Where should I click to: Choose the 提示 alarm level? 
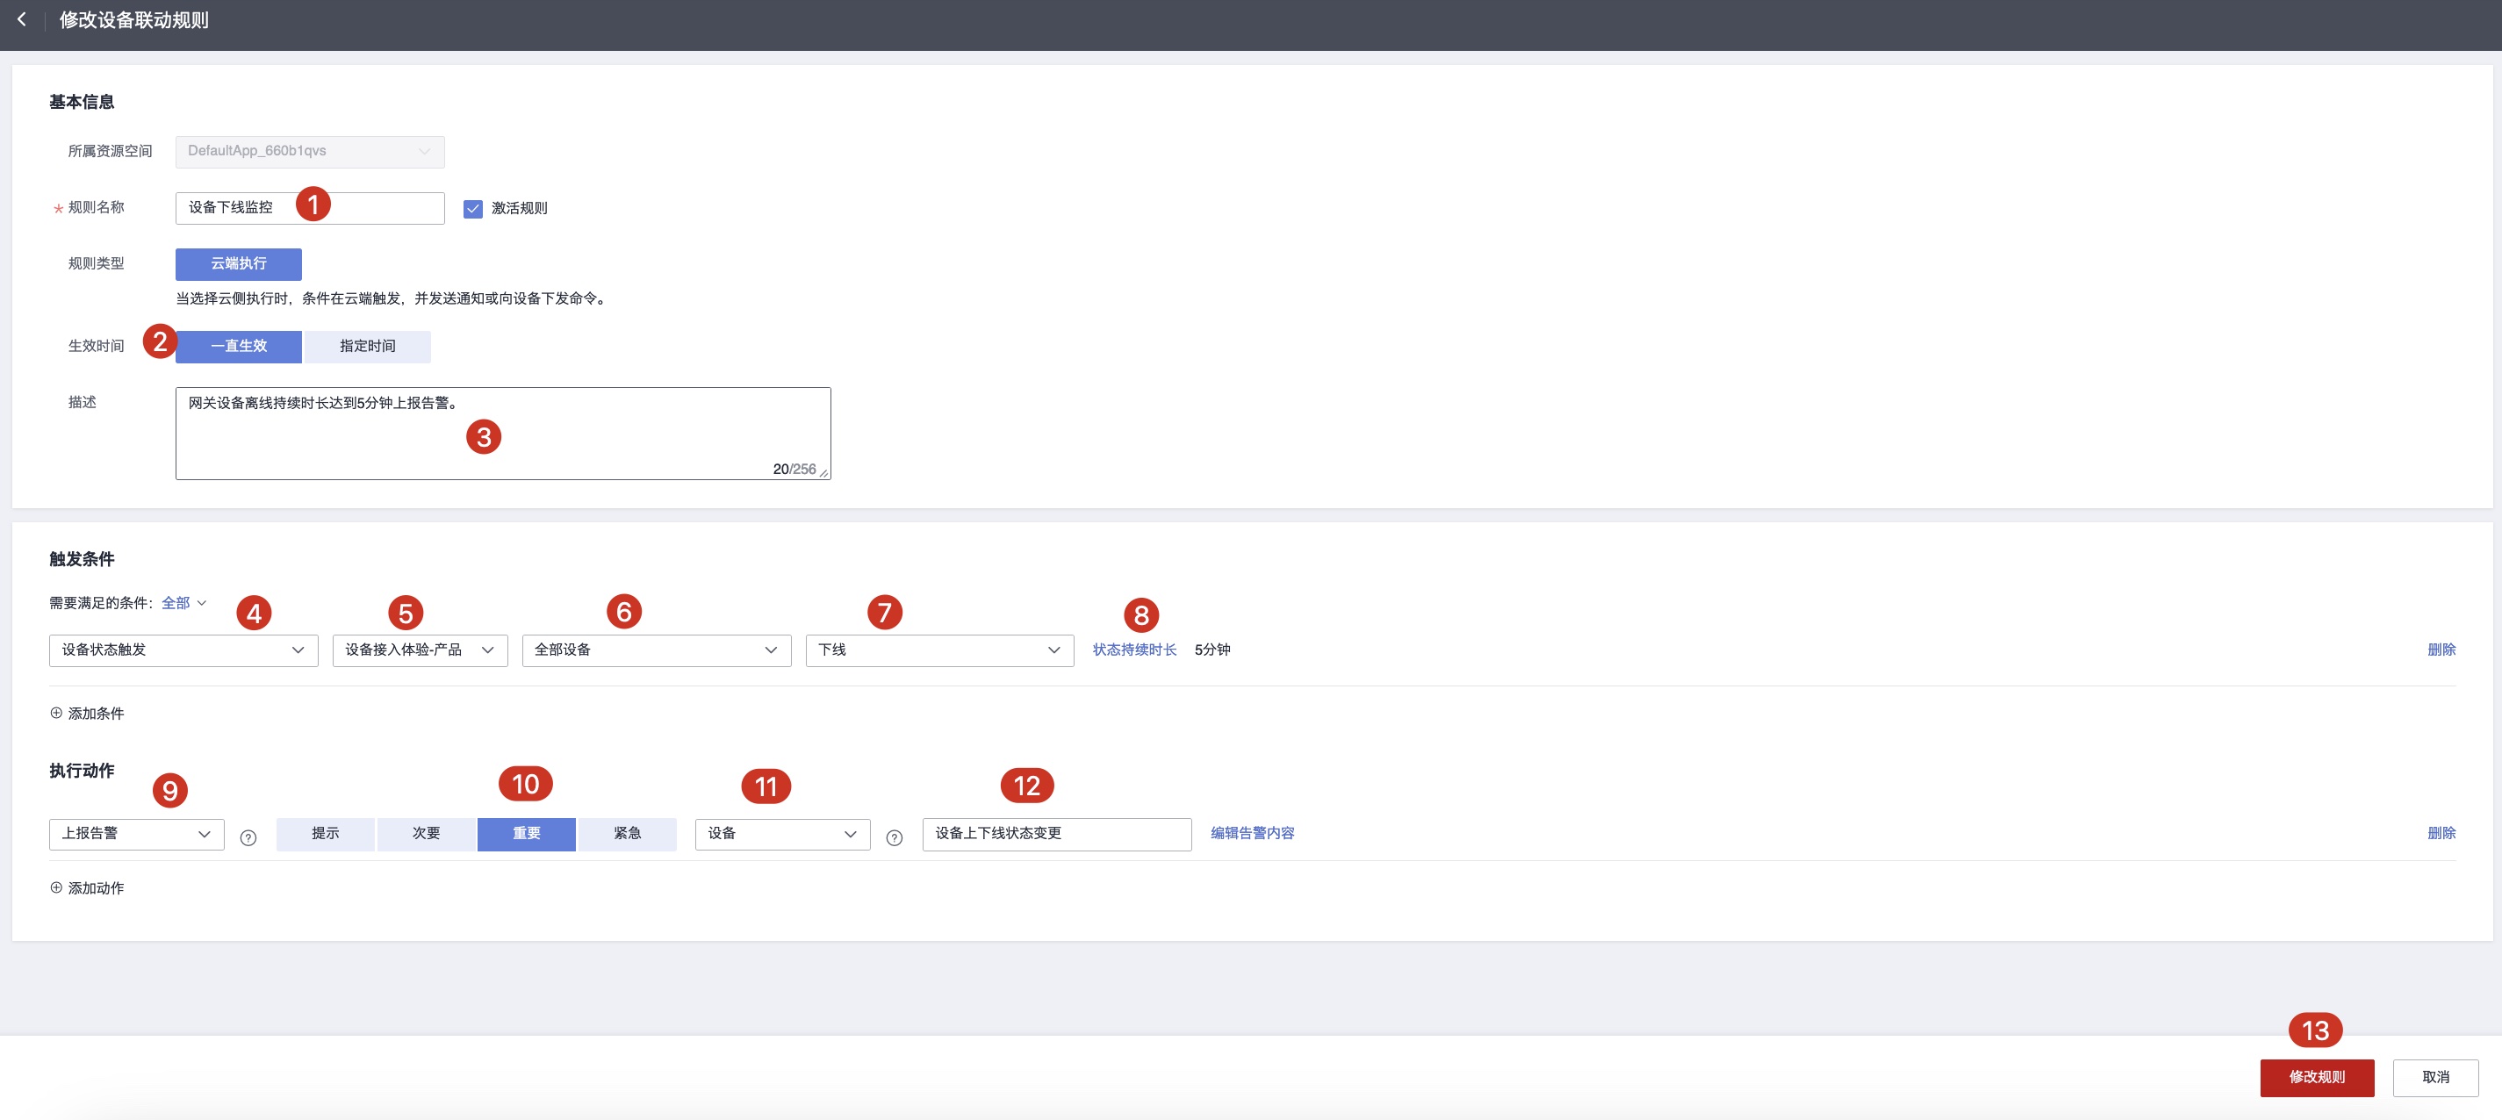point(326,834)
